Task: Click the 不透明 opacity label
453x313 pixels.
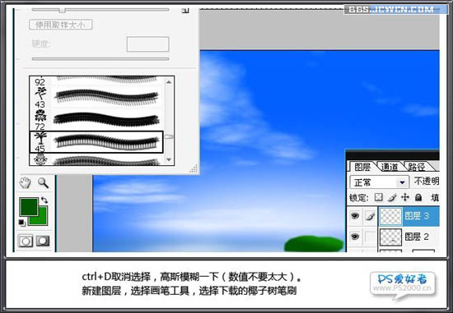Action: click(427, 182)
